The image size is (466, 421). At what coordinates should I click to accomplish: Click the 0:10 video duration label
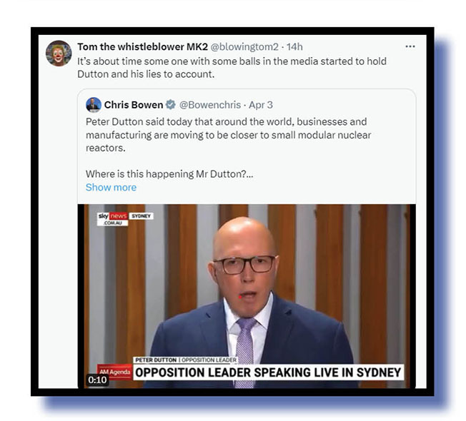point(97,380)
